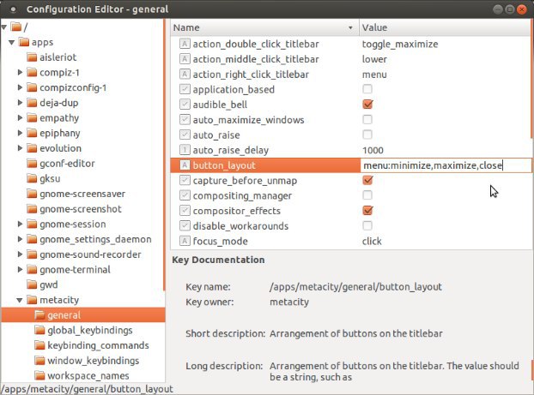Expand the compizconfig-1 tree node
534x395 pixels.
click(20, 87)
